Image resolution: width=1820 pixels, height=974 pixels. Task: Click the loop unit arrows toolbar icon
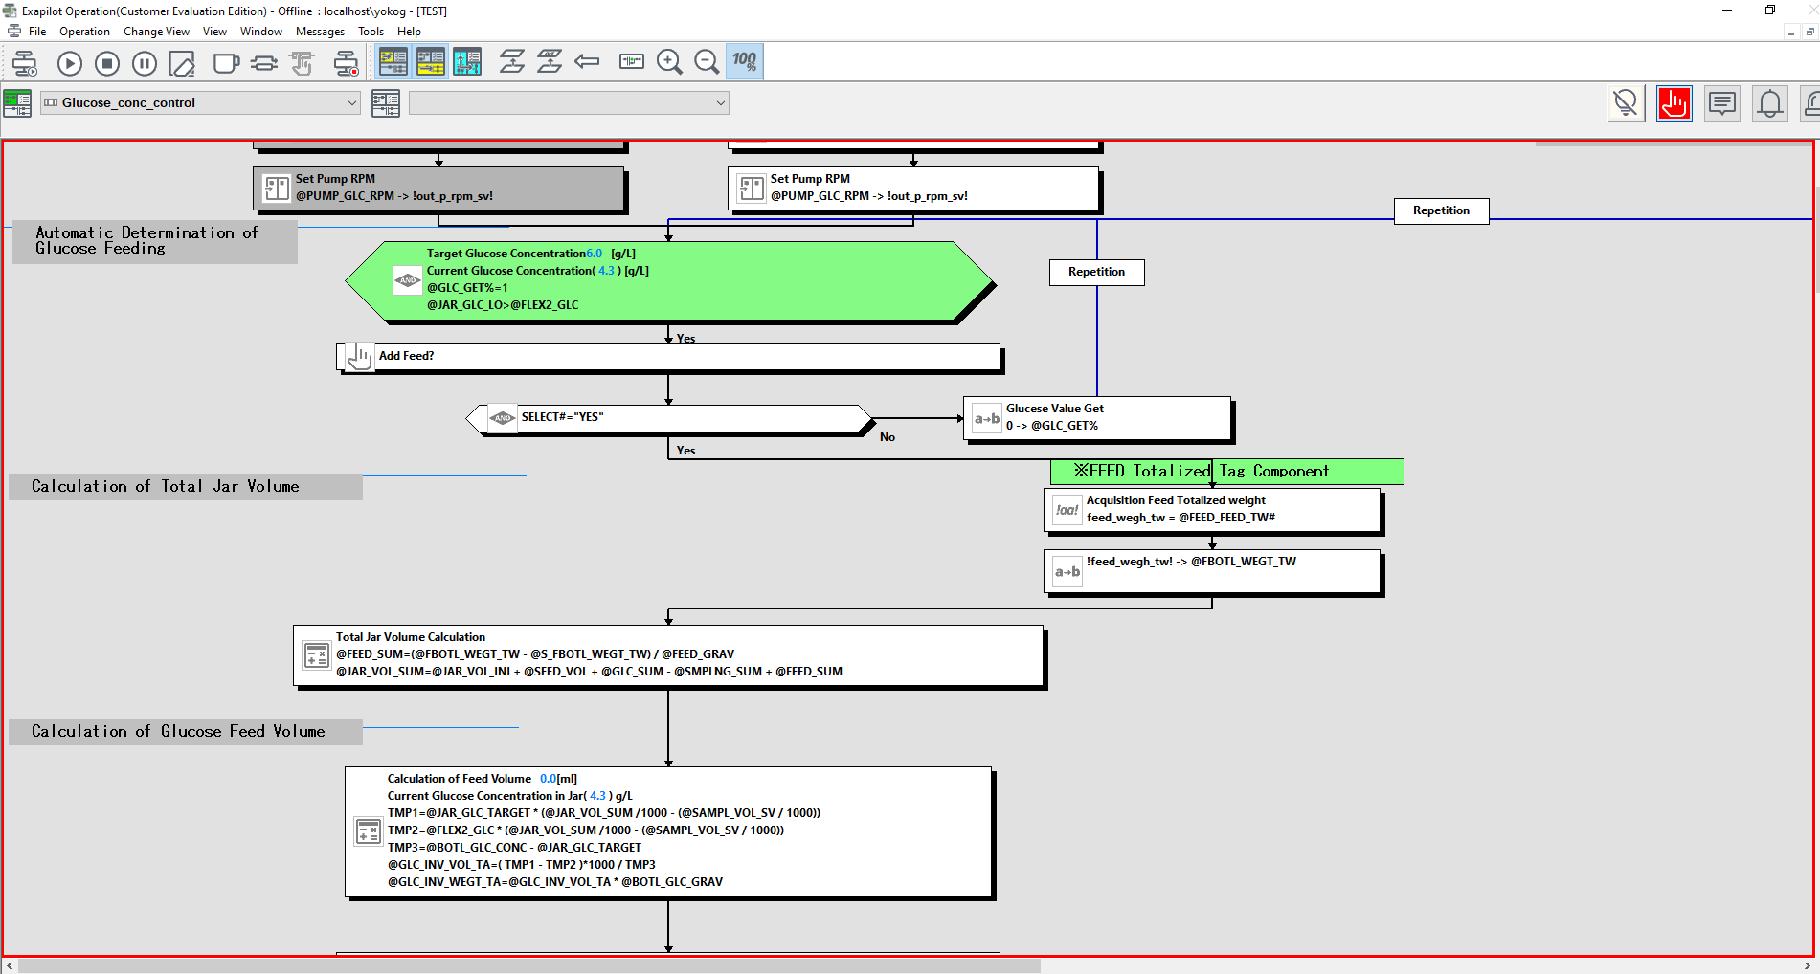[x=263, y=63]
